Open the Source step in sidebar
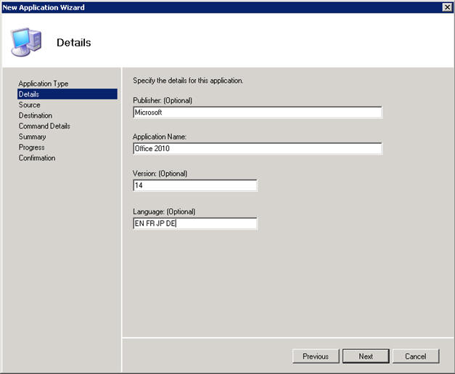 pyautogui.click(x=29, y=105)
